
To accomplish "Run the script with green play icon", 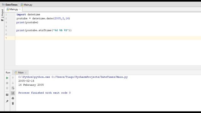I will (7, 78).
